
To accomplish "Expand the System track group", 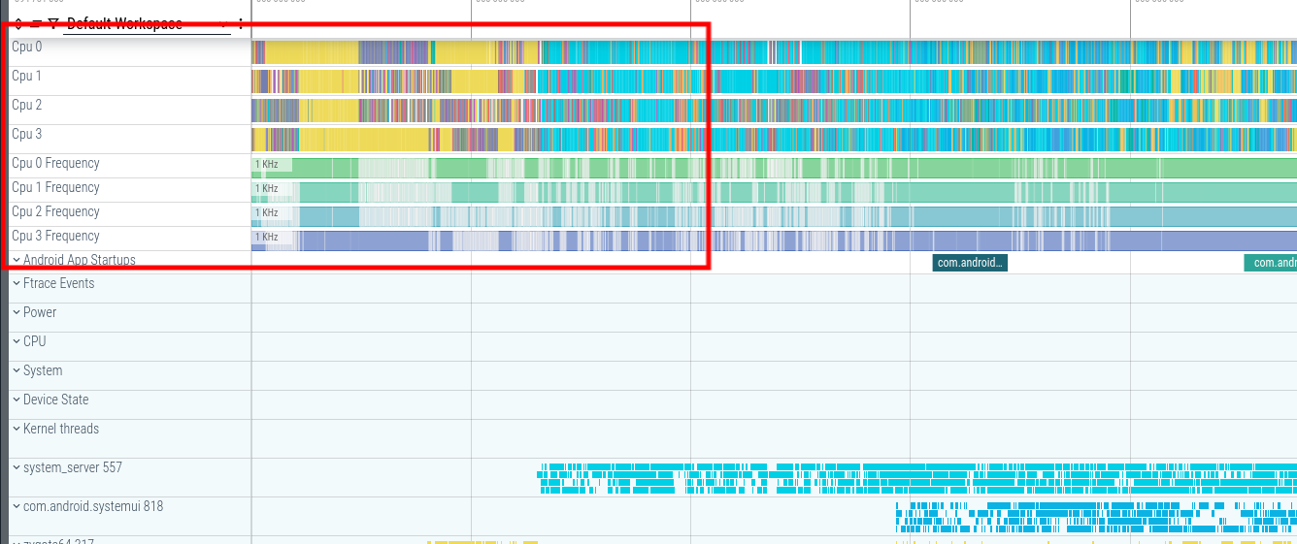I will (x=17, y=371).
